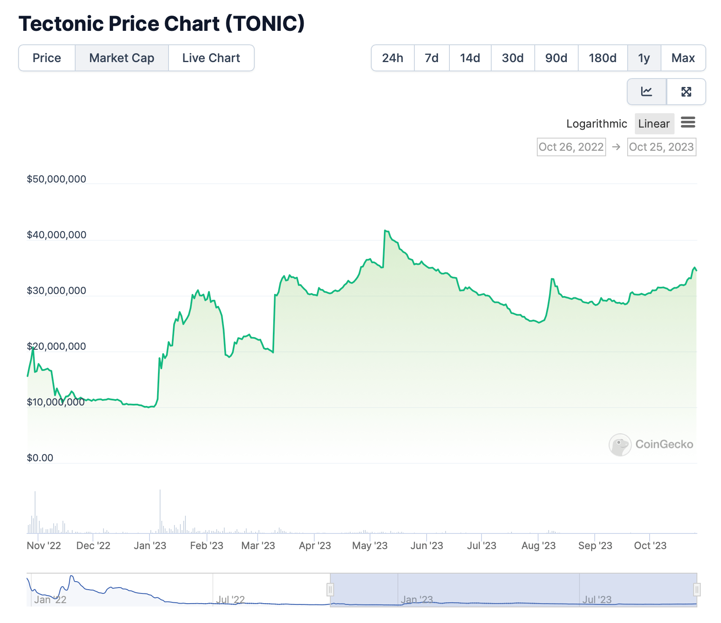Keep chart scale on Linear
Viewport: 721px width, 623px height.
(654, 123)
